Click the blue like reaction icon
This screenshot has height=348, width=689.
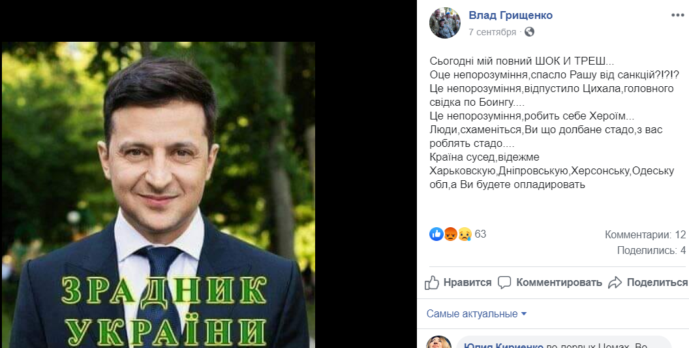click(x=436, y=234)
